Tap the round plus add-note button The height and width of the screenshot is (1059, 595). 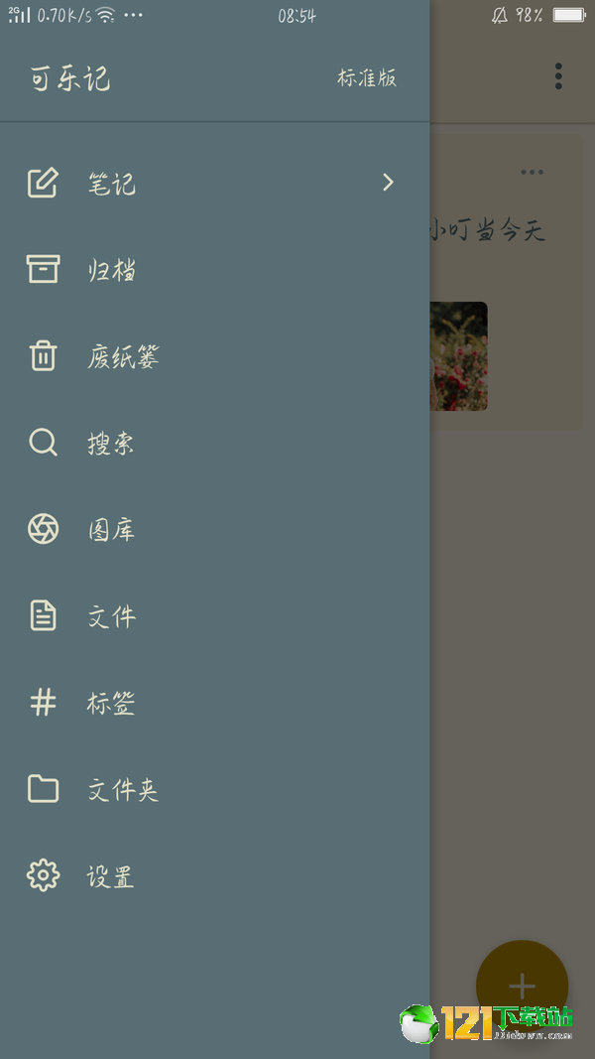click(523, 987)
